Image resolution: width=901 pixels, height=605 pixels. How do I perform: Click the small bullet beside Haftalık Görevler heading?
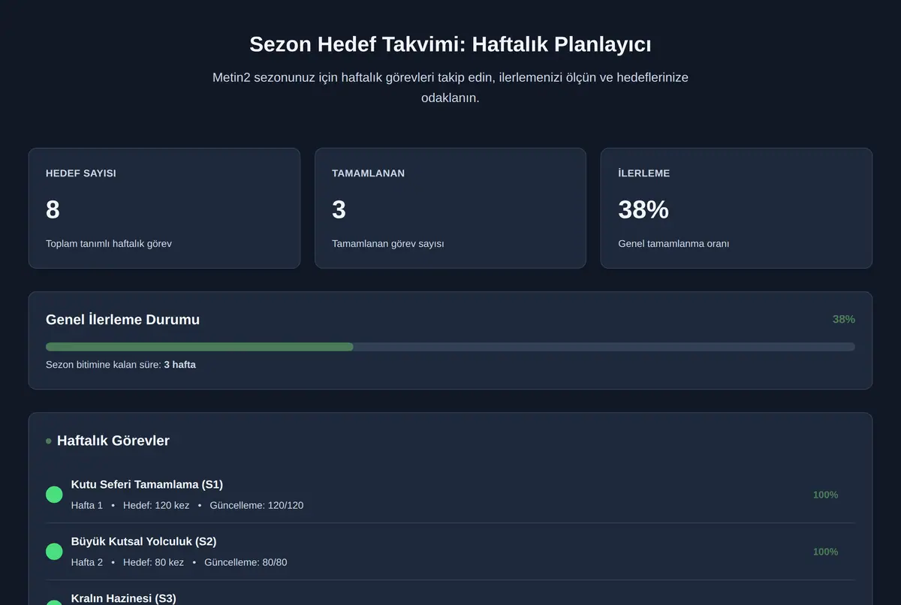tap(49, 441)
